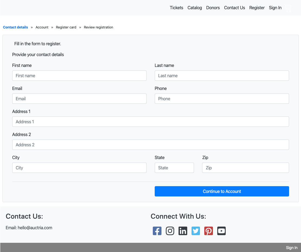Open the Facebook social link
301x252 pixels.
click(157, 231)
